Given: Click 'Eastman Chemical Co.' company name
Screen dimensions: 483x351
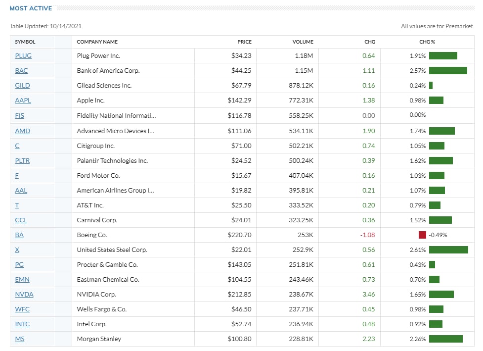Looking at the screenshot, I should pyautogui.click(x=108, y=279).
